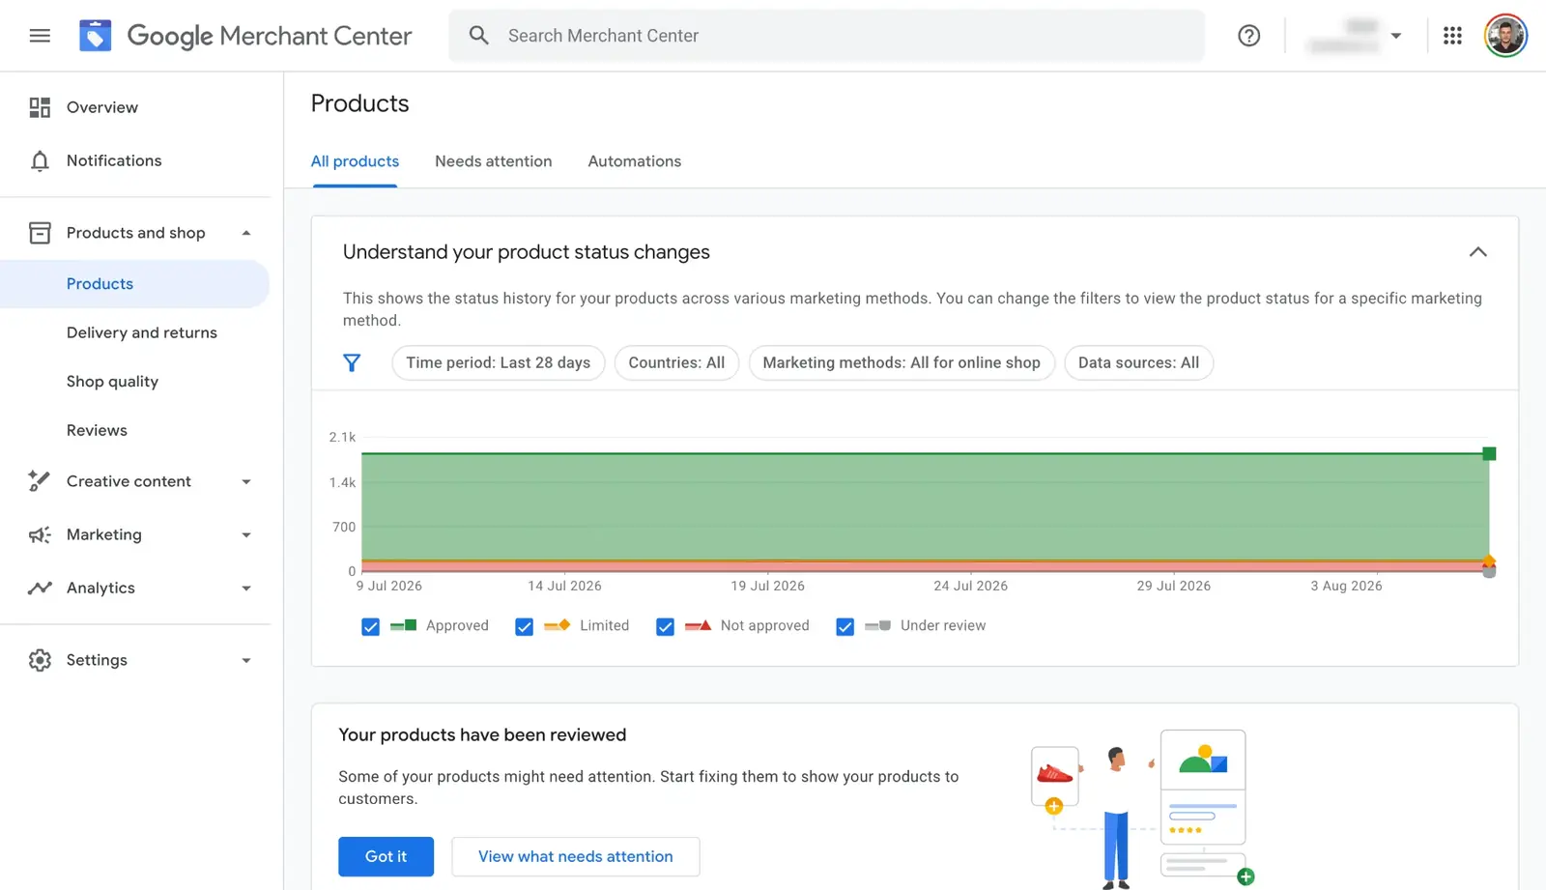Click the 'Your products have been reviewed' heading
This screenshot has width=1546, height=890.
482,734
